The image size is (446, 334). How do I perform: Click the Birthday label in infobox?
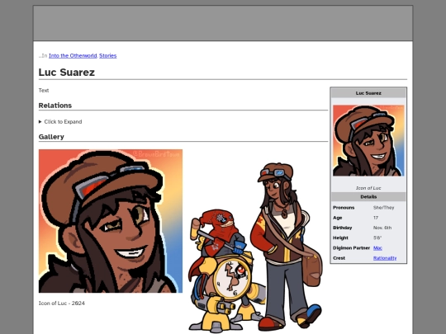[342, 228]
